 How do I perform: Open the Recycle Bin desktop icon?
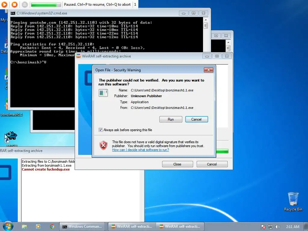pos(293,201)
